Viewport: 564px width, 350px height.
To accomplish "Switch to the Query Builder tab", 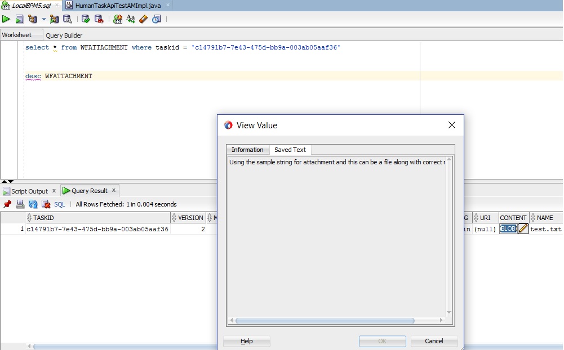I will tap(64, 35).
